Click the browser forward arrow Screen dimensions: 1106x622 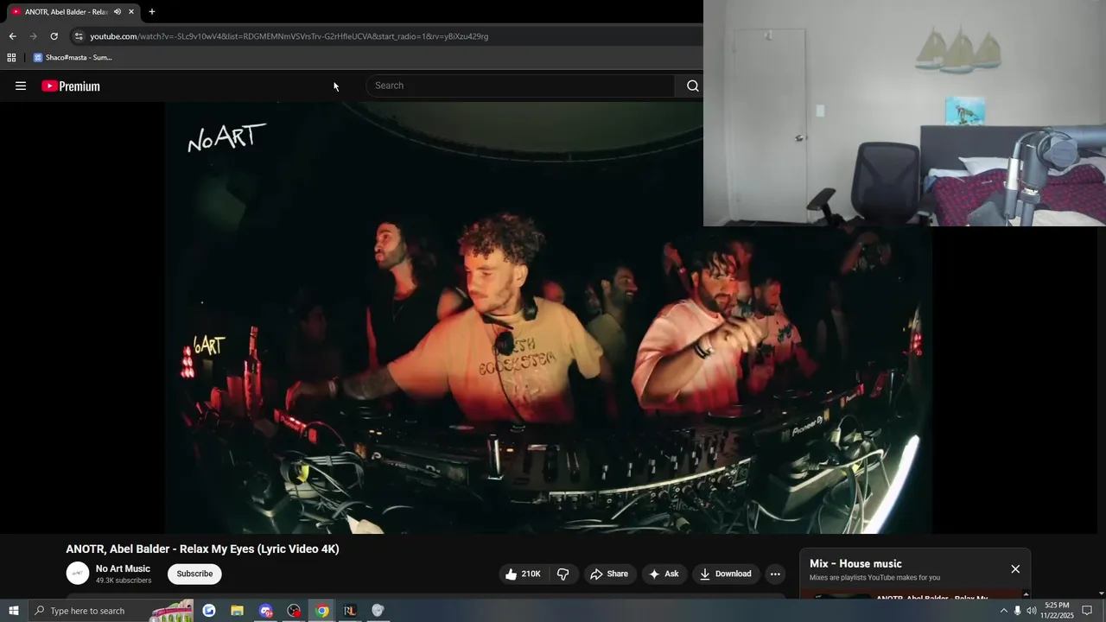33,36
